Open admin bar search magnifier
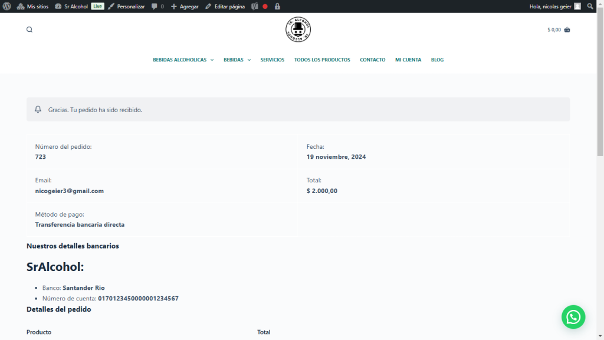Screen dimensions: 604x340 [590, 6]
